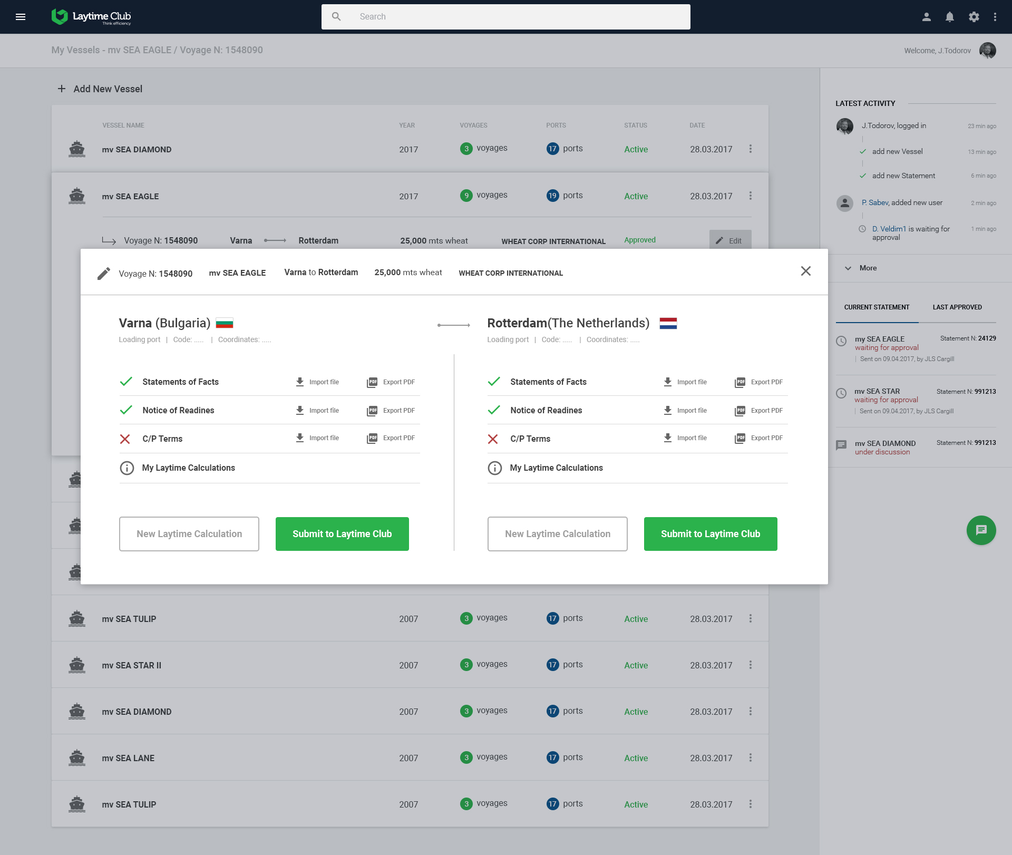Click the Search input field
Viewport: 1012px width, 855px height.
[x=506, y=17]
